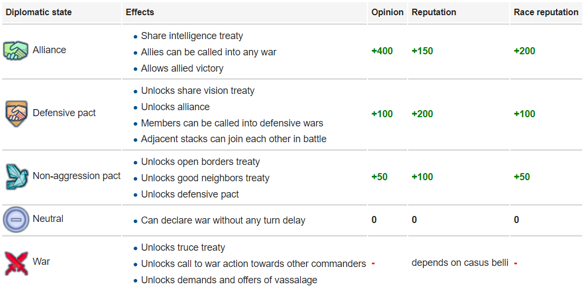Click the Defensive pact label text
The image size is (587, 299).
pyautogui.click(x=64, y=113)
